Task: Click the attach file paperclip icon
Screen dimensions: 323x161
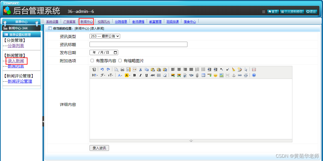Action: (x=197, y=75)
